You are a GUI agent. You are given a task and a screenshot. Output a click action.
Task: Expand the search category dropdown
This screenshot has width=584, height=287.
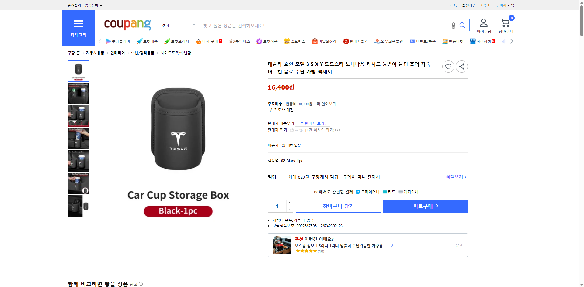[179, 25]
